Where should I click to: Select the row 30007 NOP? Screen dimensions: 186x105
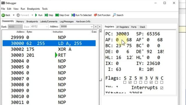(49, 79)
